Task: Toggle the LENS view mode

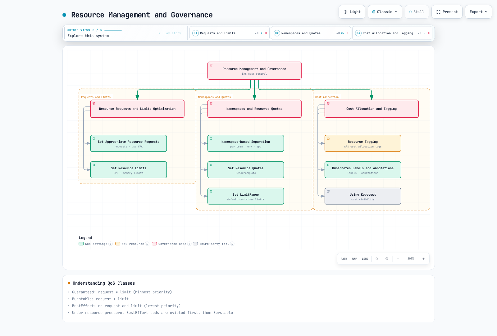Action: pos(365,259)
